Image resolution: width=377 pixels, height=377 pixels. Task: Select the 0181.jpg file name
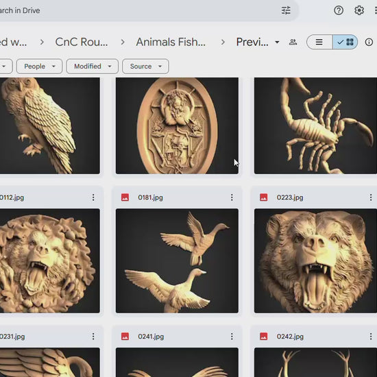[x=151, y=197]
